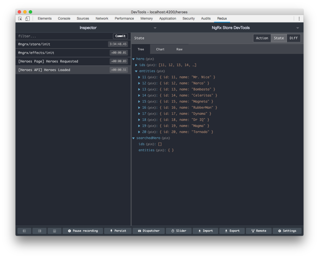Image resolution: width=319 pixels, height=258 pixels.
Task: Select the Redux DevTools tab
Action: (222, 18)
